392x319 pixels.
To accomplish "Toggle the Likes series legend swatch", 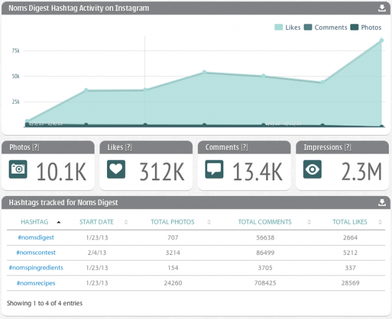I will [279, 27].
